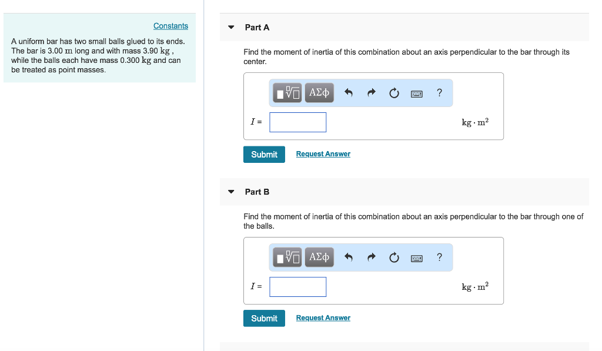Open Request Answer for Part B

click(x=323, y=317)
